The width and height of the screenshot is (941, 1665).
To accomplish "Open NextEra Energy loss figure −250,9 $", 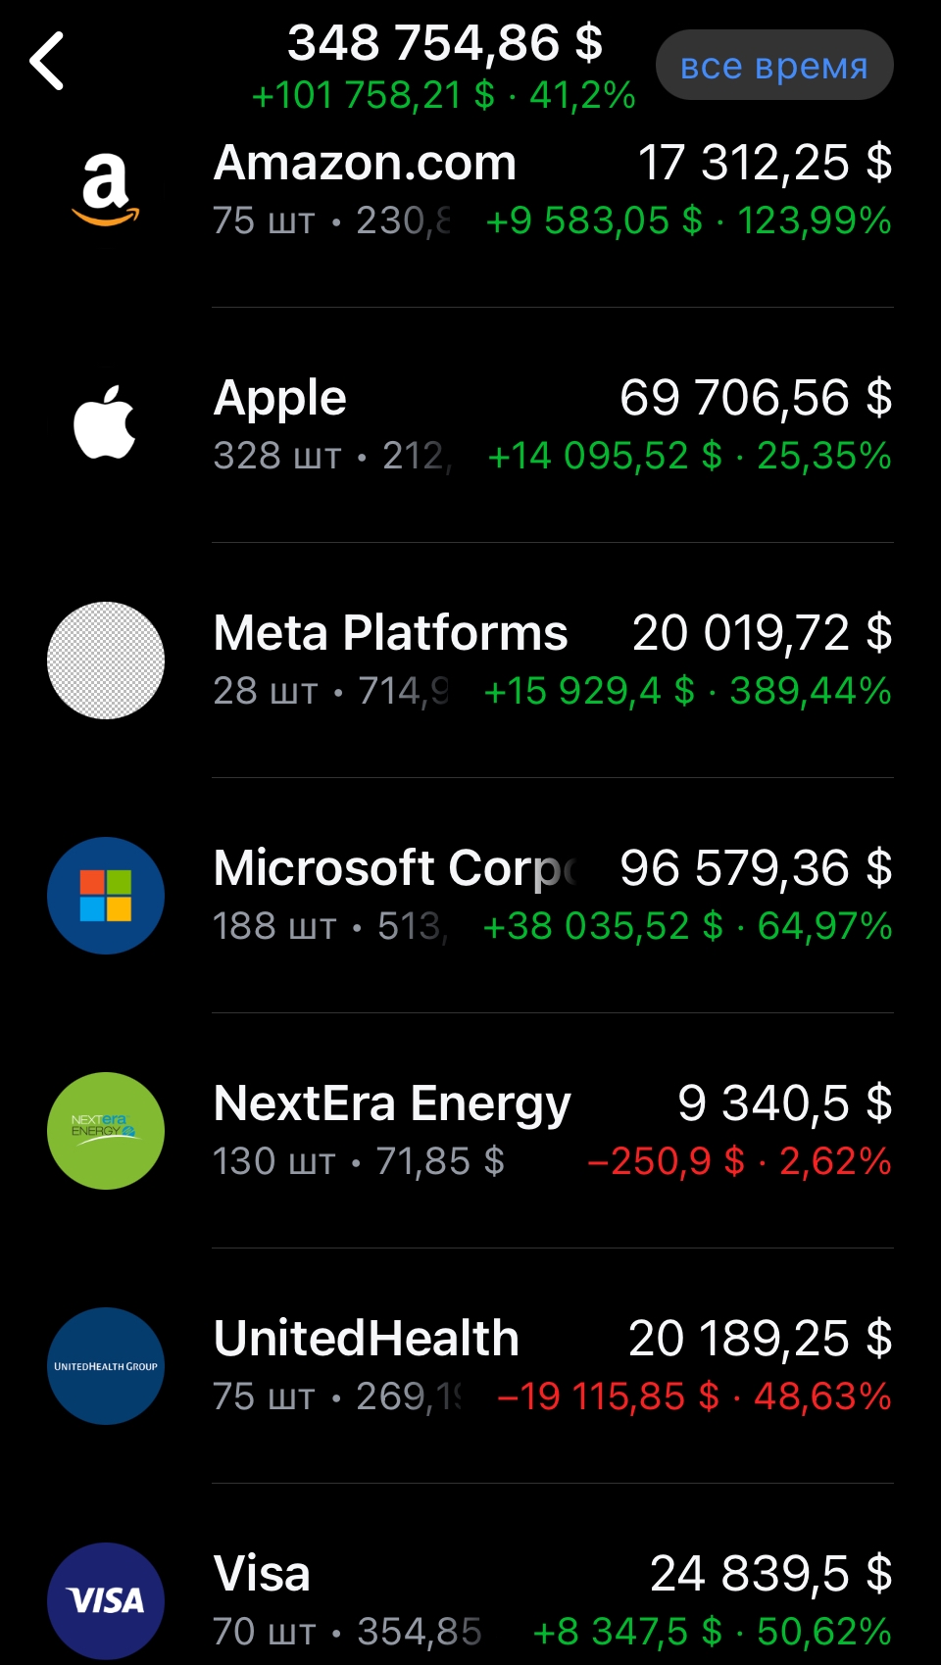I will 666,1161.
